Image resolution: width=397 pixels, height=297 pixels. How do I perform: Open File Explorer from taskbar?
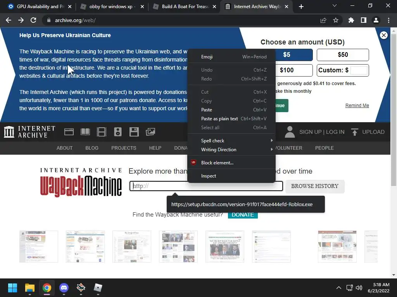(29, 288)
